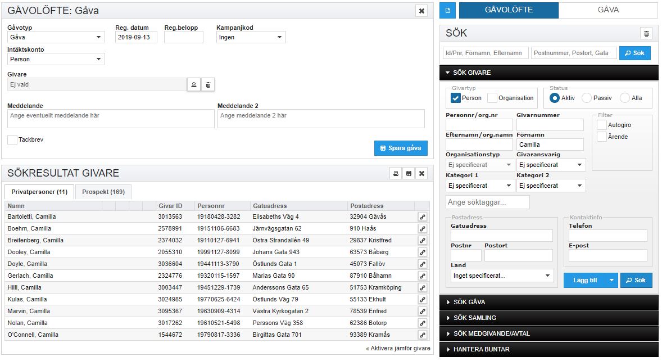Link icon on the Breitenberg, Camilla row
662x361 pixels.
click(422, 241)
